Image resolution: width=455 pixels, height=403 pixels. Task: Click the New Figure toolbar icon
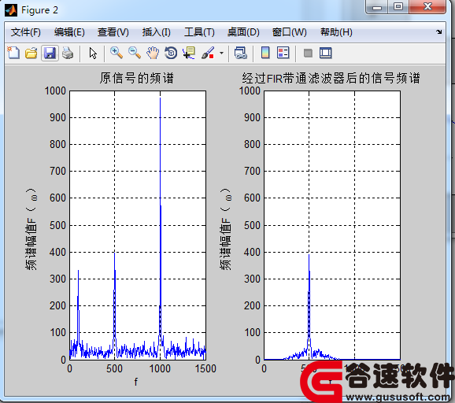(13, 53)
